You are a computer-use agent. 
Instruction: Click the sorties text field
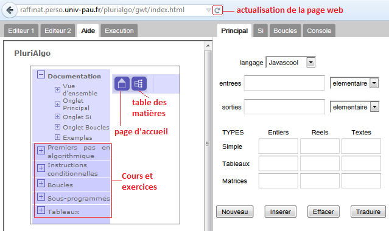pos(284,107)
